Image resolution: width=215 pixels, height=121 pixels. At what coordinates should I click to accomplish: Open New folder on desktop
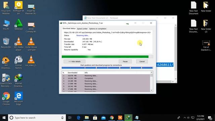(x=206, y=7)
